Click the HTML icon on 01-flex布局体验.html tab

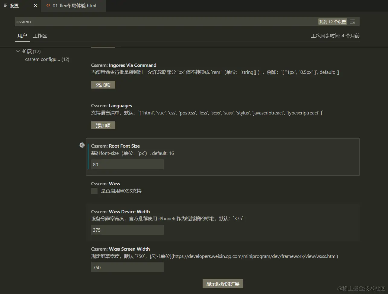48,5
